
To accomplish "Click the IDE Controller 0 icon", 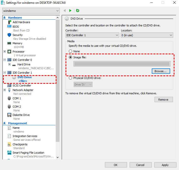I will point(9,60).
